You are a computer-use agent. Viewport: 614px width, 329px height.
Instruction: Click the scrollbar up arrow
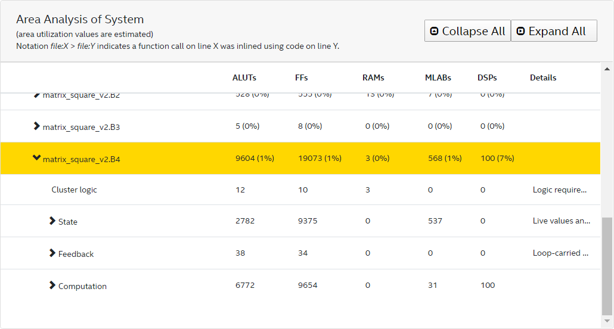pos(607,67)
